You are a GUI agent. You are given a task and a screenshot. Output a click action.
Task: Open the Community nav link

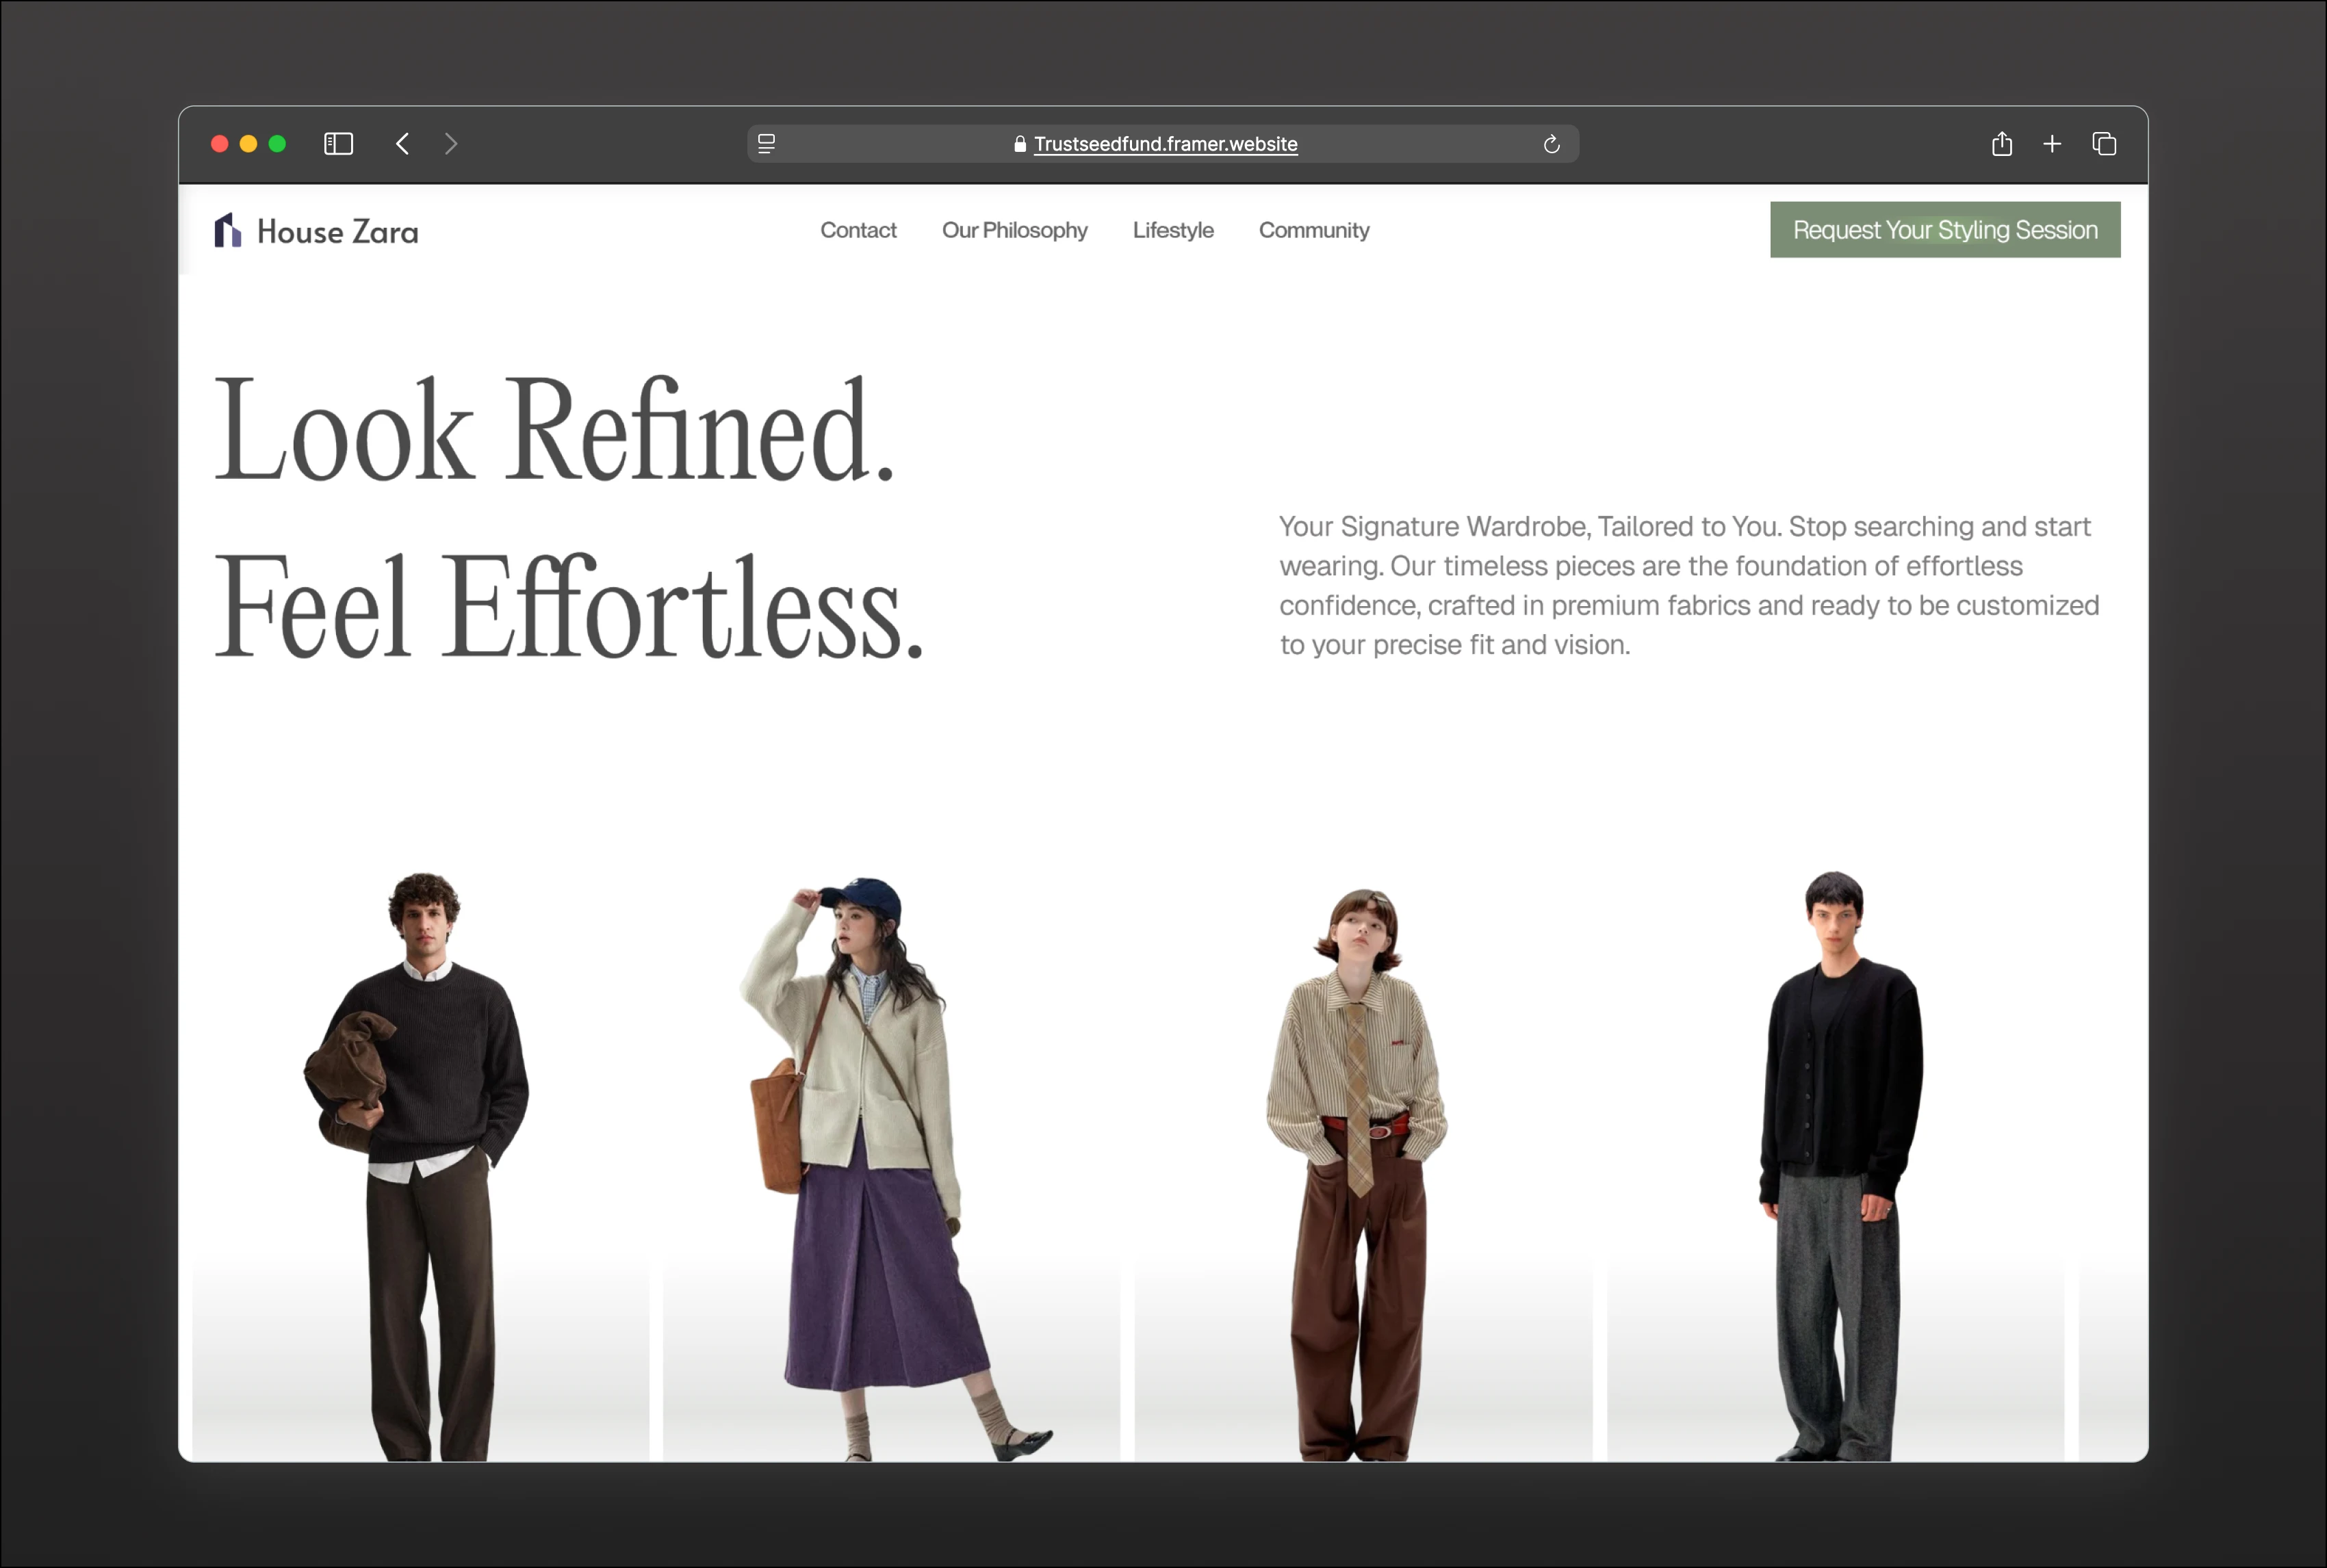point(1313,230)
